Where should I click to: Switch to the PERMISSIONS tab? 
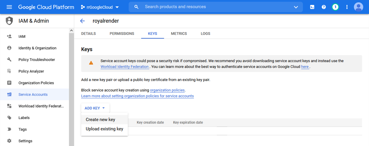[122, 34]
